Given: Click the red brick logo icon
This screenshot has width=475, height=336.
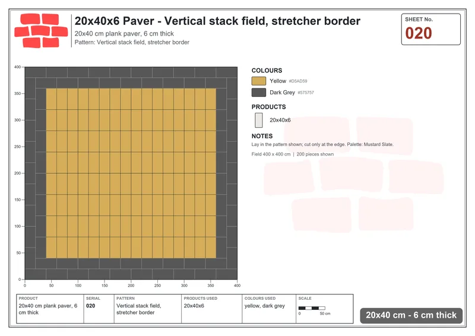Looking at the screenshot, I should click(41, 31).
